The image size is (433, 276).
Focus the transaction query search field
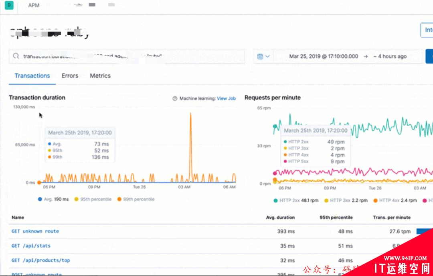pyautogui.click(x=127, y=56)
